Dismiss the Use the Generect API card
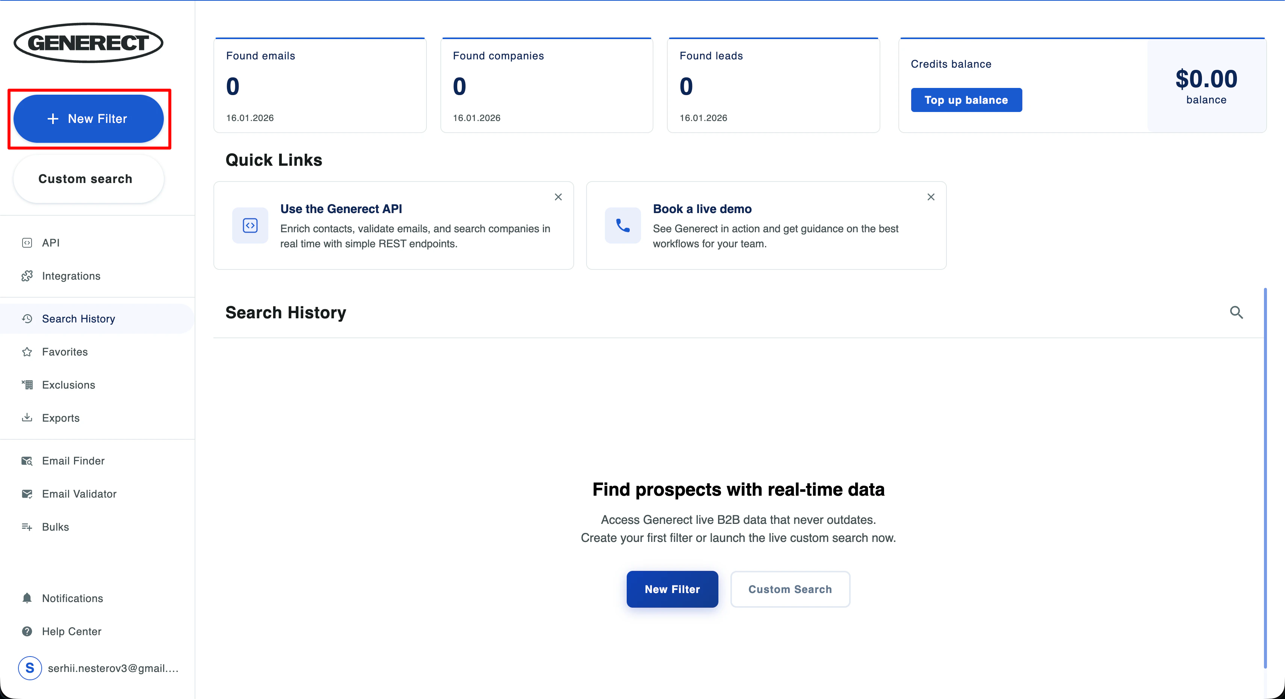The height and width of the screenshot is (699, 1285). click(x=558, y=197)
